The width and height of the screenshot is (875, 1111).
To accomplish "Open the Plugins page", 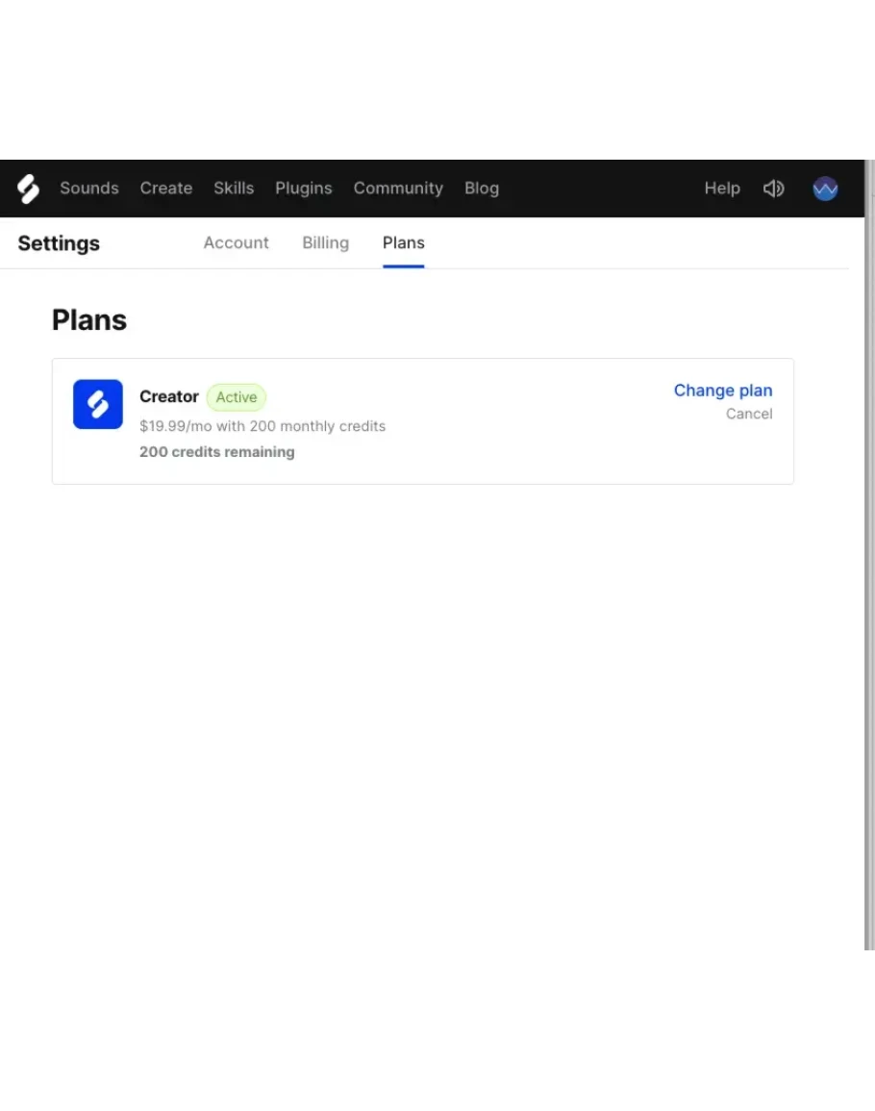I will pyautogui.click(x=304, y=189).
